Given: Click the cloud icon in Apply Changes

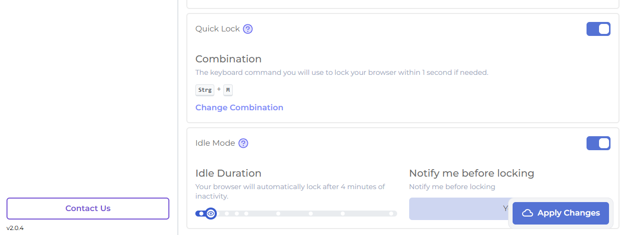Looking at the screenshot, I should pos(527,213).
